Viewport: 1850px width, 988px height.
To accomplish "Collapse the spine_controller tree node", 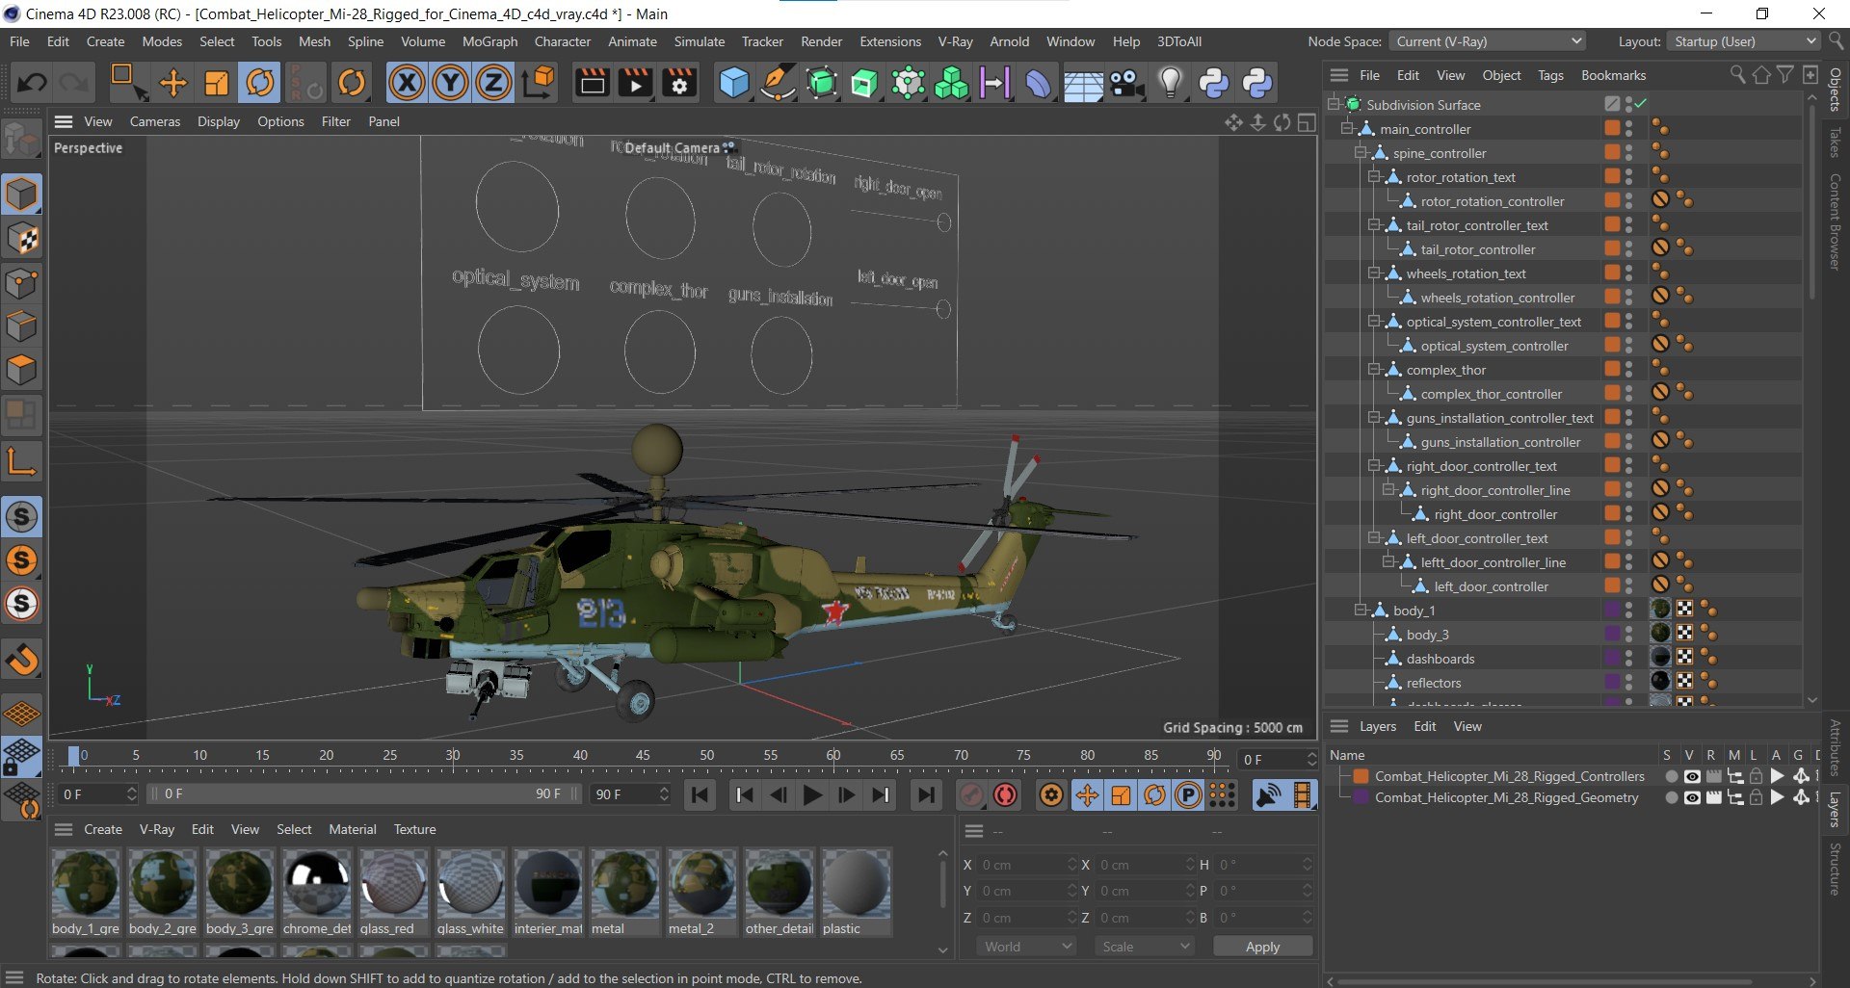I will tap(1361, 152).
